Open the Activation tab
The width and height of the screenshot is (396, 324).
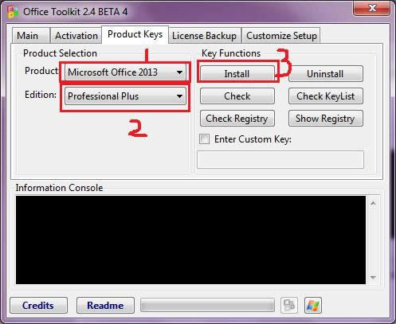(76, 36)
